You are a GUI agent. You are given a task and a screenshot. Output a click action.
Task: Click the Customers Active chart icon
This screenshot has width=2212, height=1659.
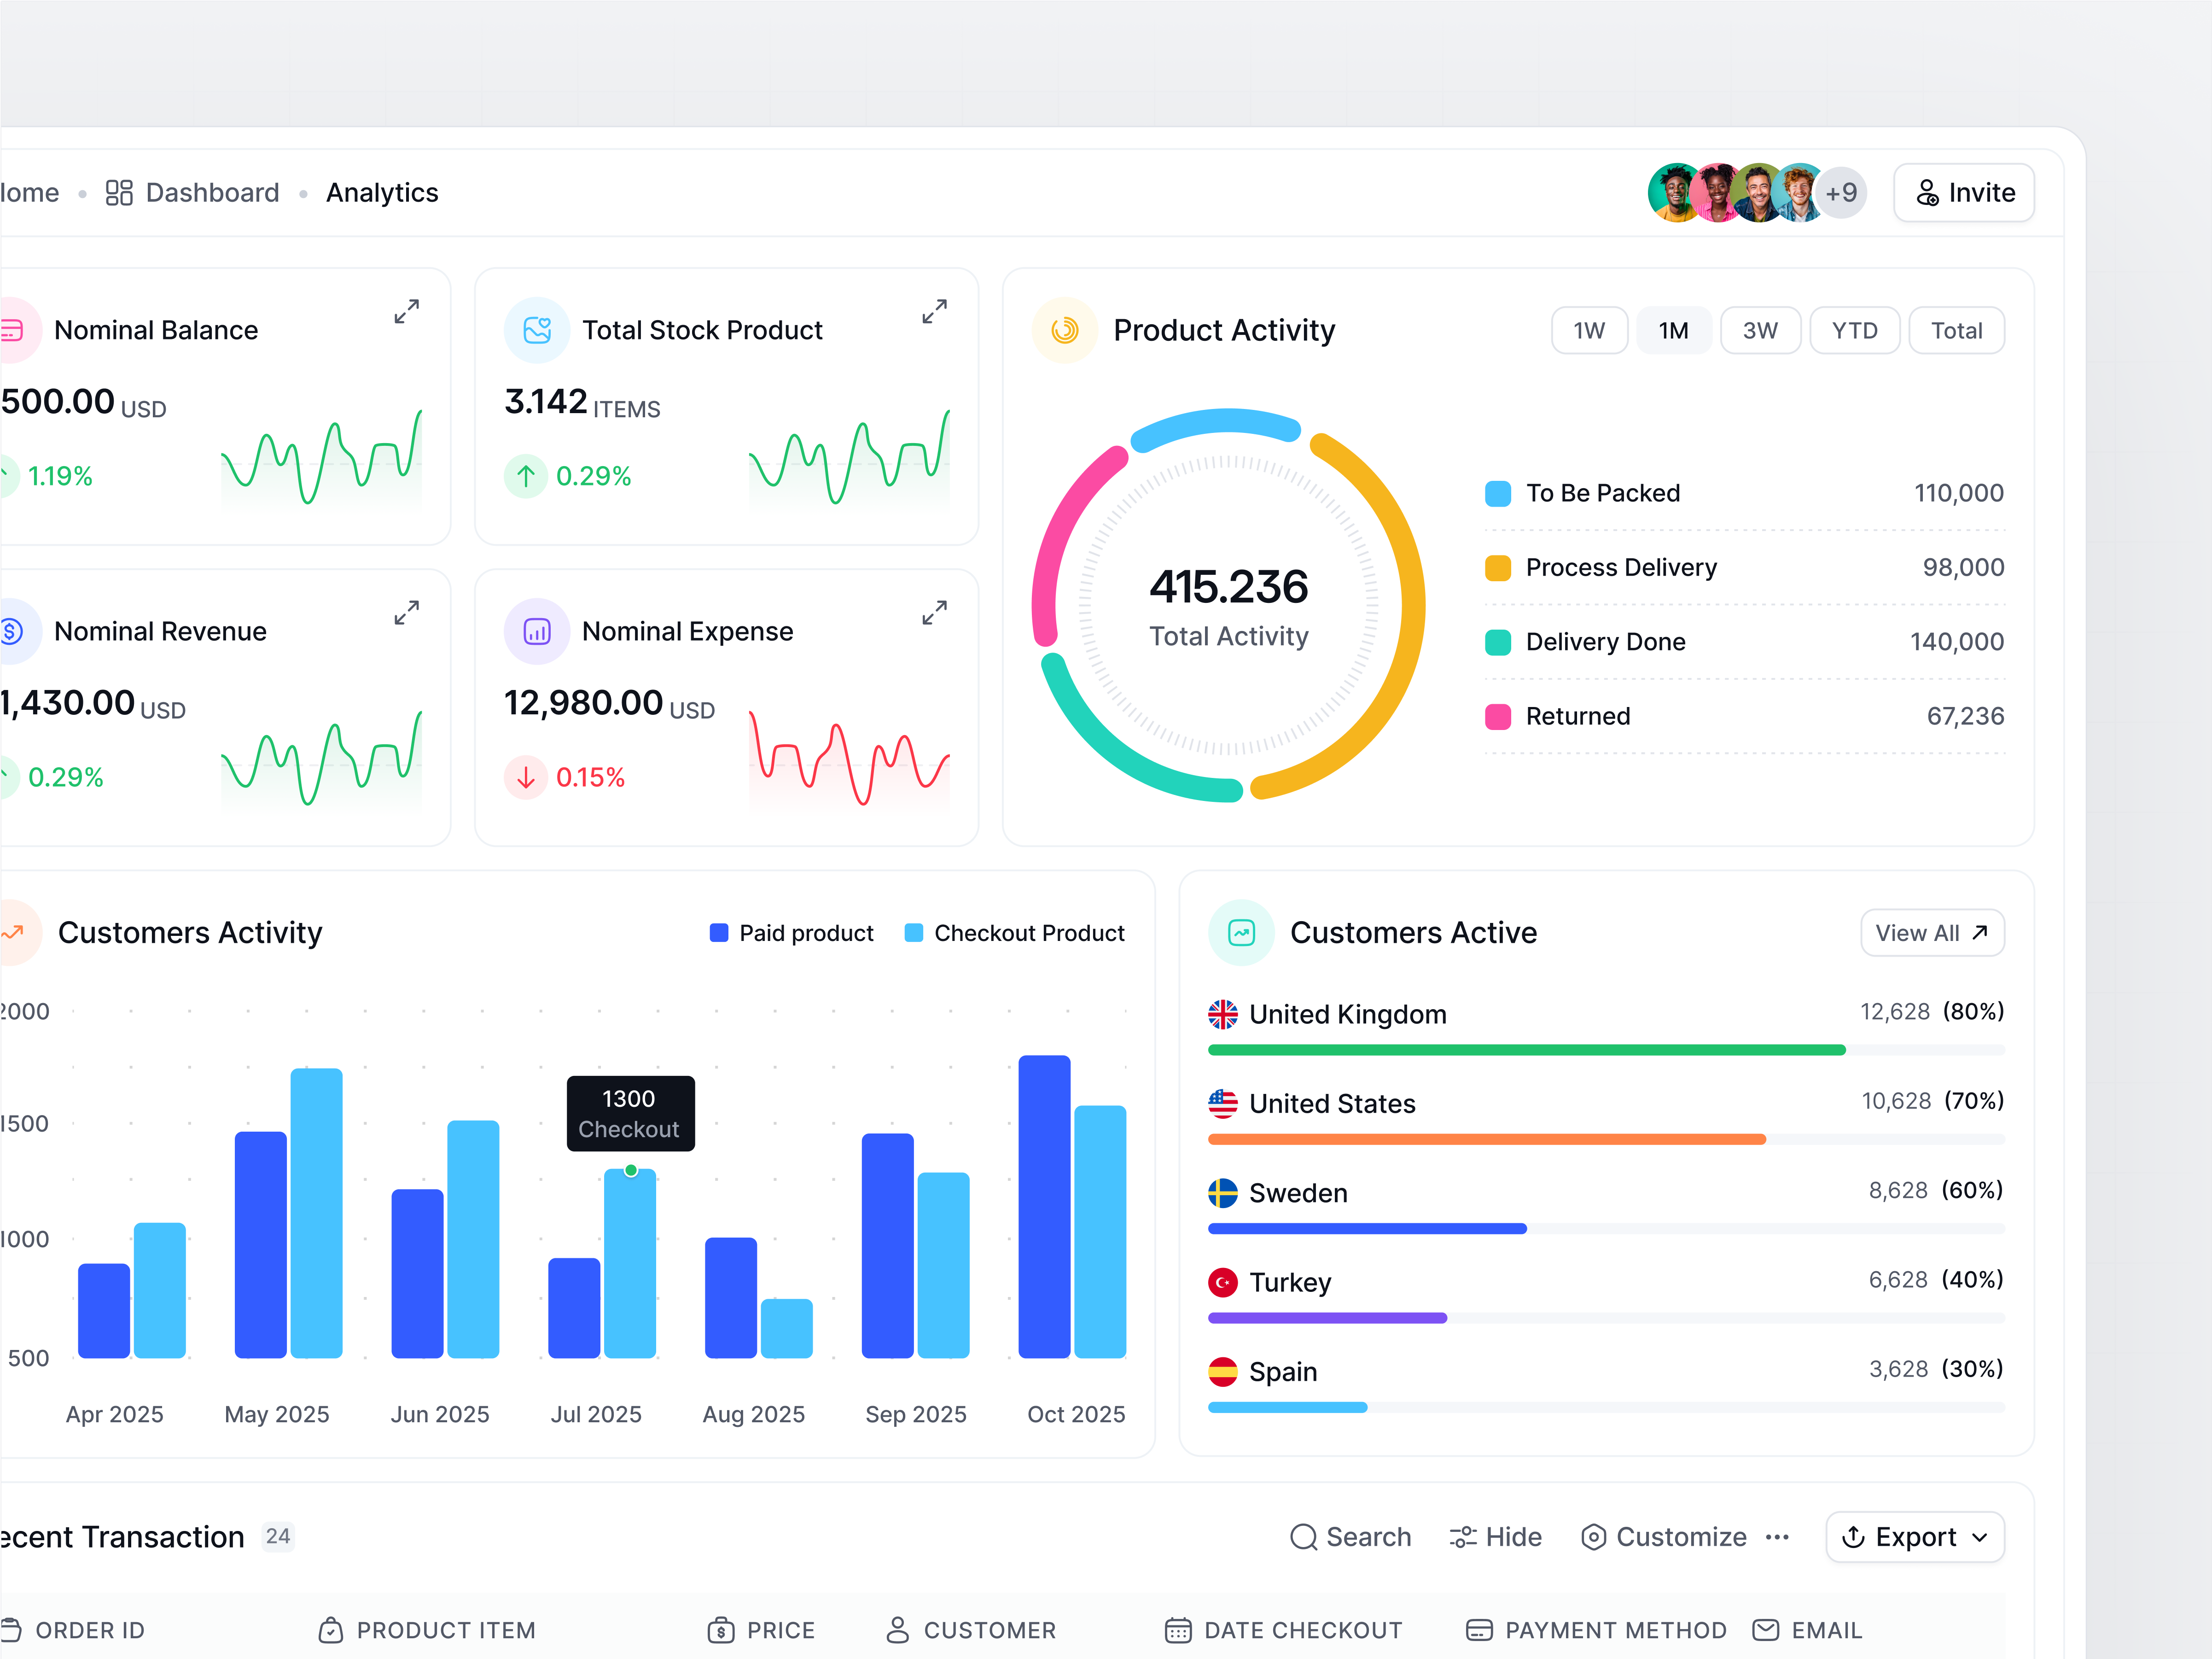[1241, 932]
